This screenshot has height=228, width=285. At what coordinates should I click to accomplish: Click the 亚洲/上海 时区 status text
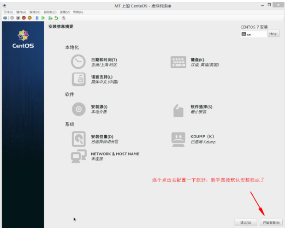click(104, 65)
